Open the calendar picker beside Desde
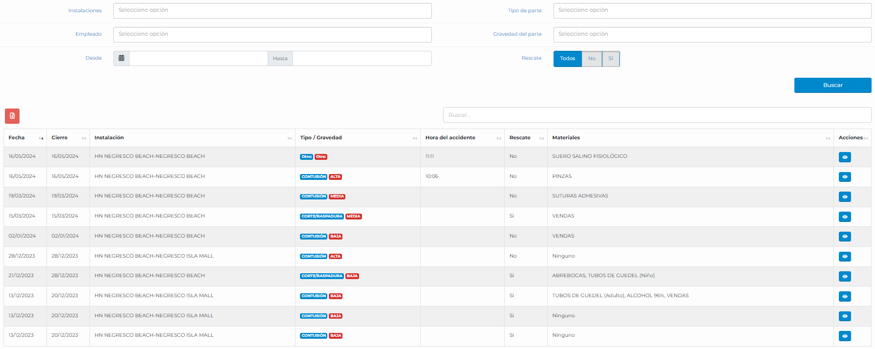Screen dimensions: 875x349 (121, 58)
